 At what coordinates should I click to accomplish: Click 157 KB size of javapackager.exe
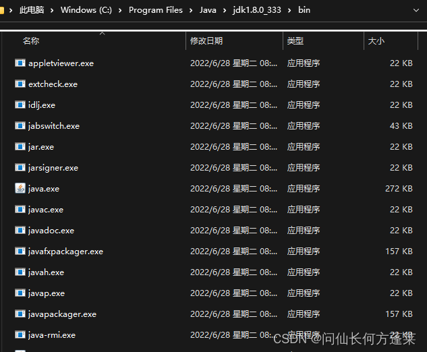point(399,314)
